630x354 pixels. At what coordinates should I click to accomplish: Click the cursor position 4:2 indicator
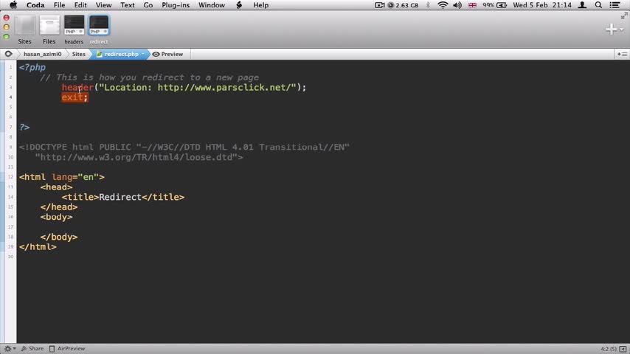609,349
